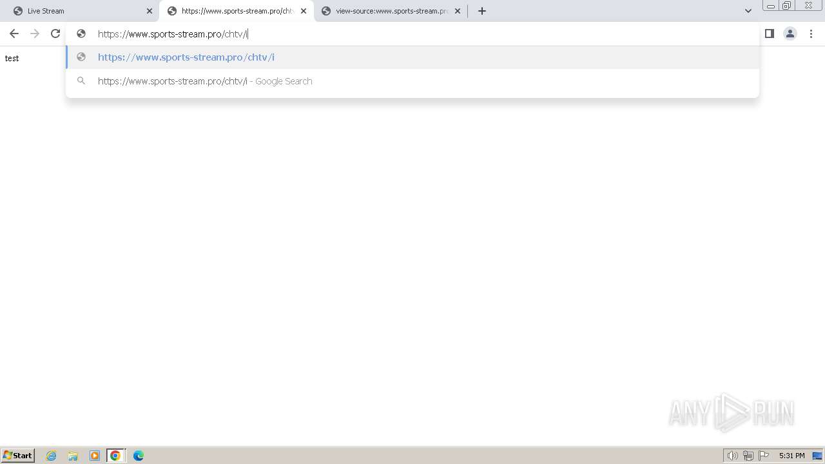Image resolution: width=825 pixels, height=464 pixels.
Task: Open the Chrome profile avatar
Action: click(x=790, y=34)
